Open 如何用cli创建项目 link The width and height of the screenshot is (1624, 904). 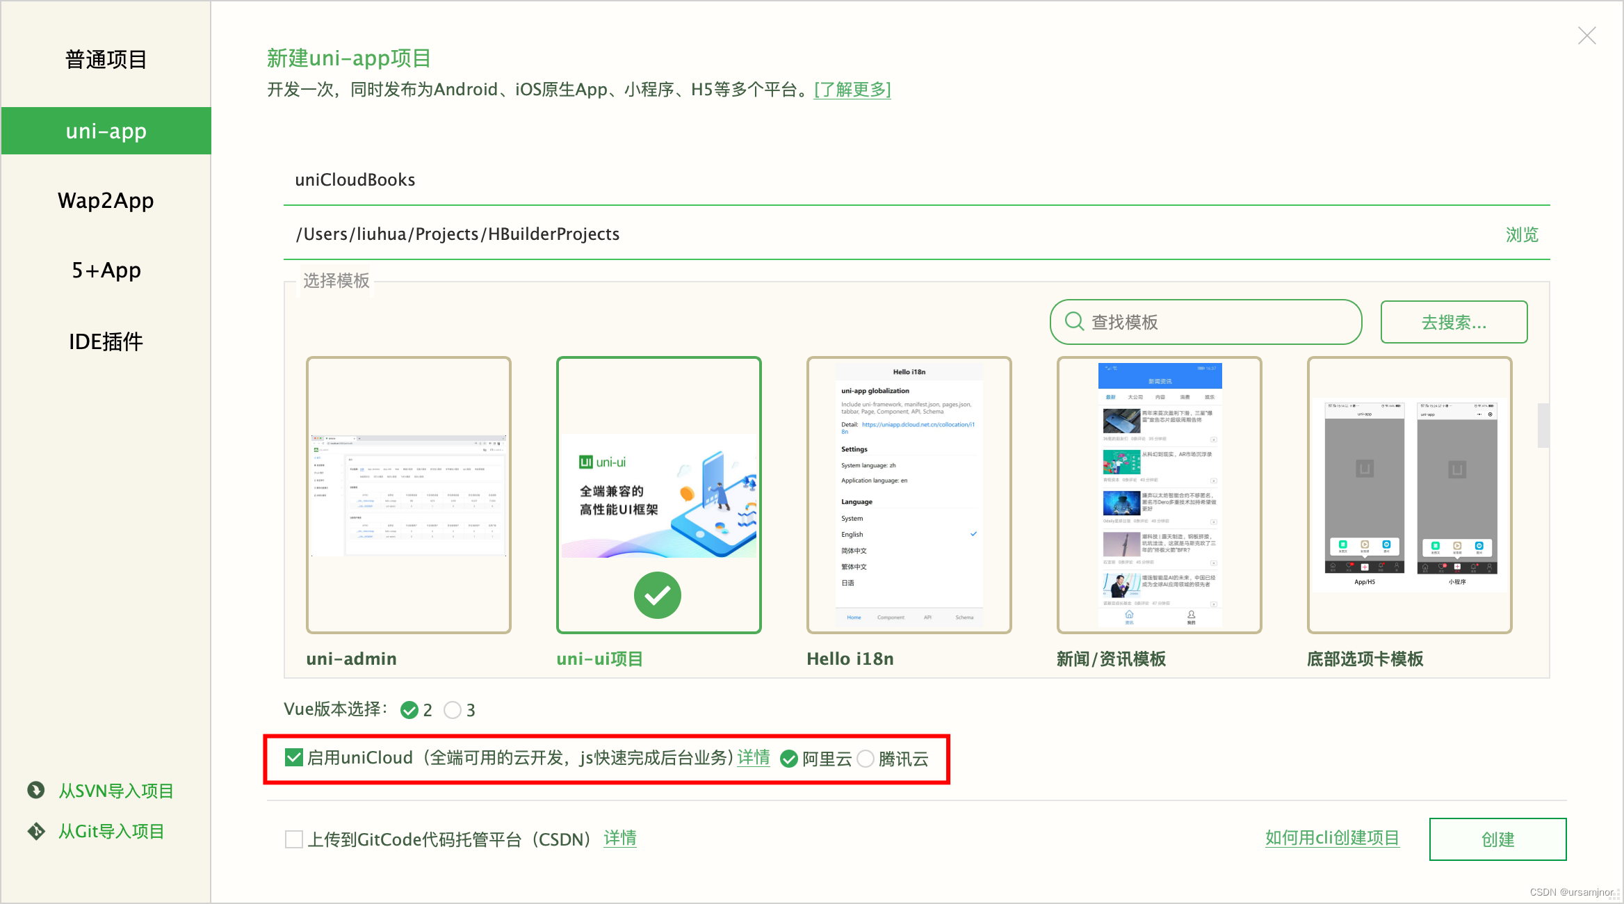[x=1332, y=838]
